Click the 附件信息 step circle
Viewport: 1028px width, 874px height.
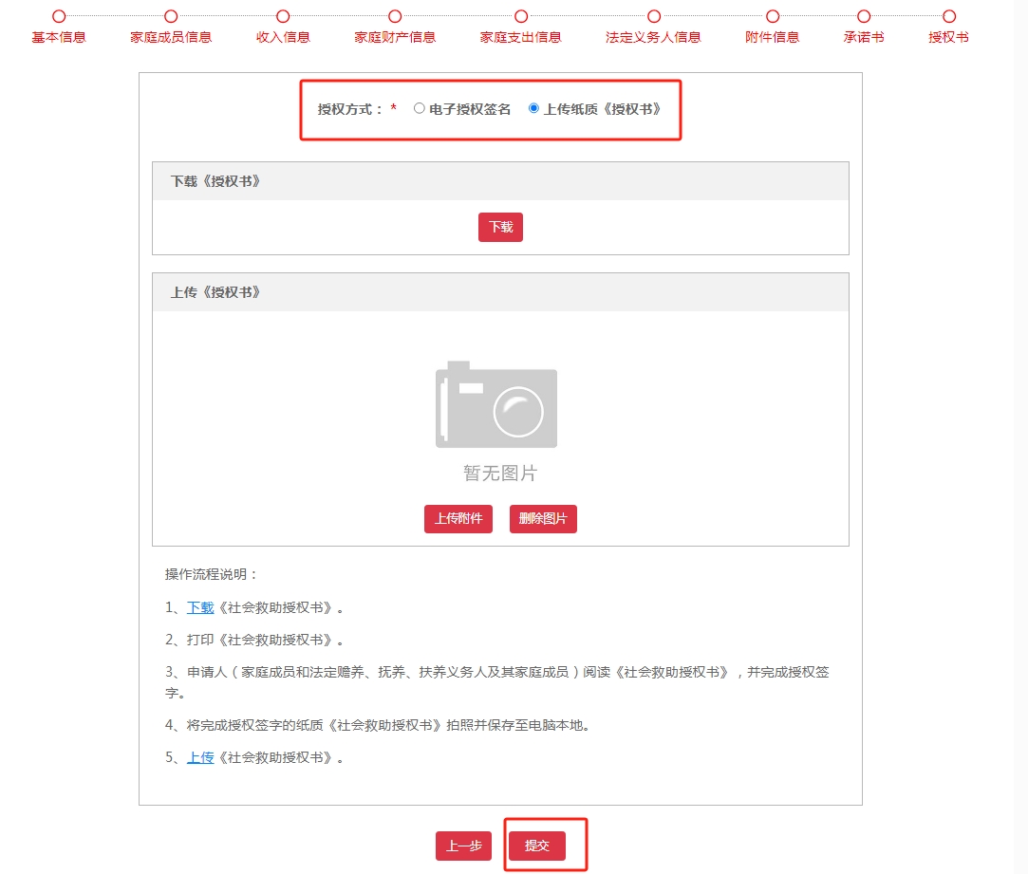pyautogui.click(x=771, y=15)
